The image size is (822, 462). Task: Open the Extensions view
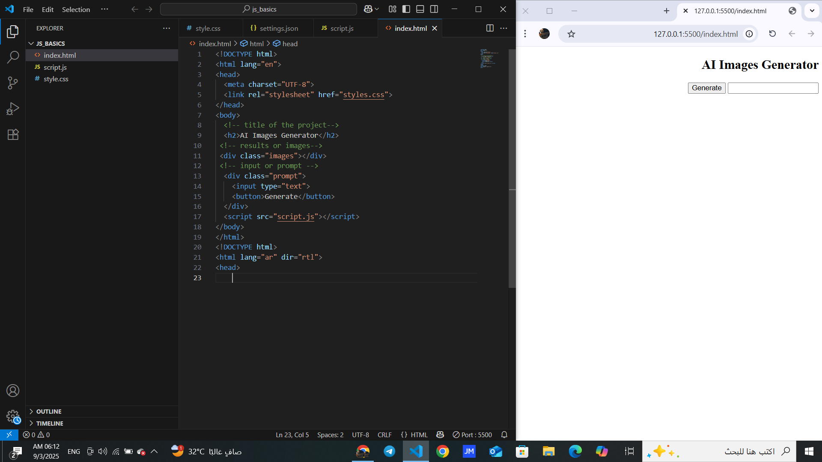13,134
